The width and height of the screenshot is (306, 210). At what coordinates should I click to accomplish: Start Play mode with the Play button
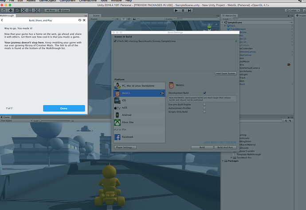point(176,11)
